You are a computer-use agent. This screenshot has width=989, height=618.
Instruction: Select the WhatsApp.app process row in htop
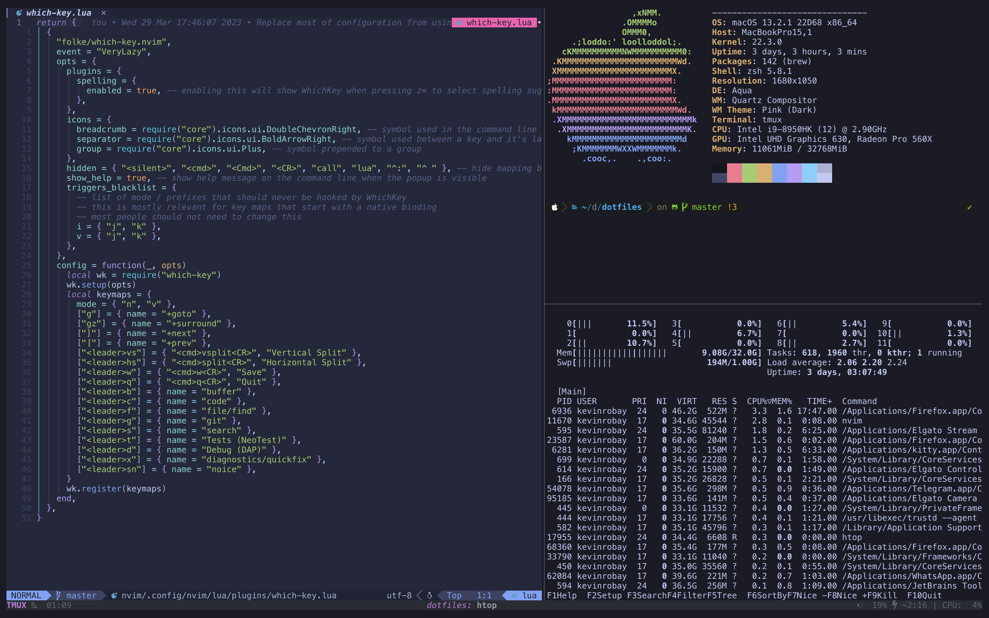pos(764,576)
